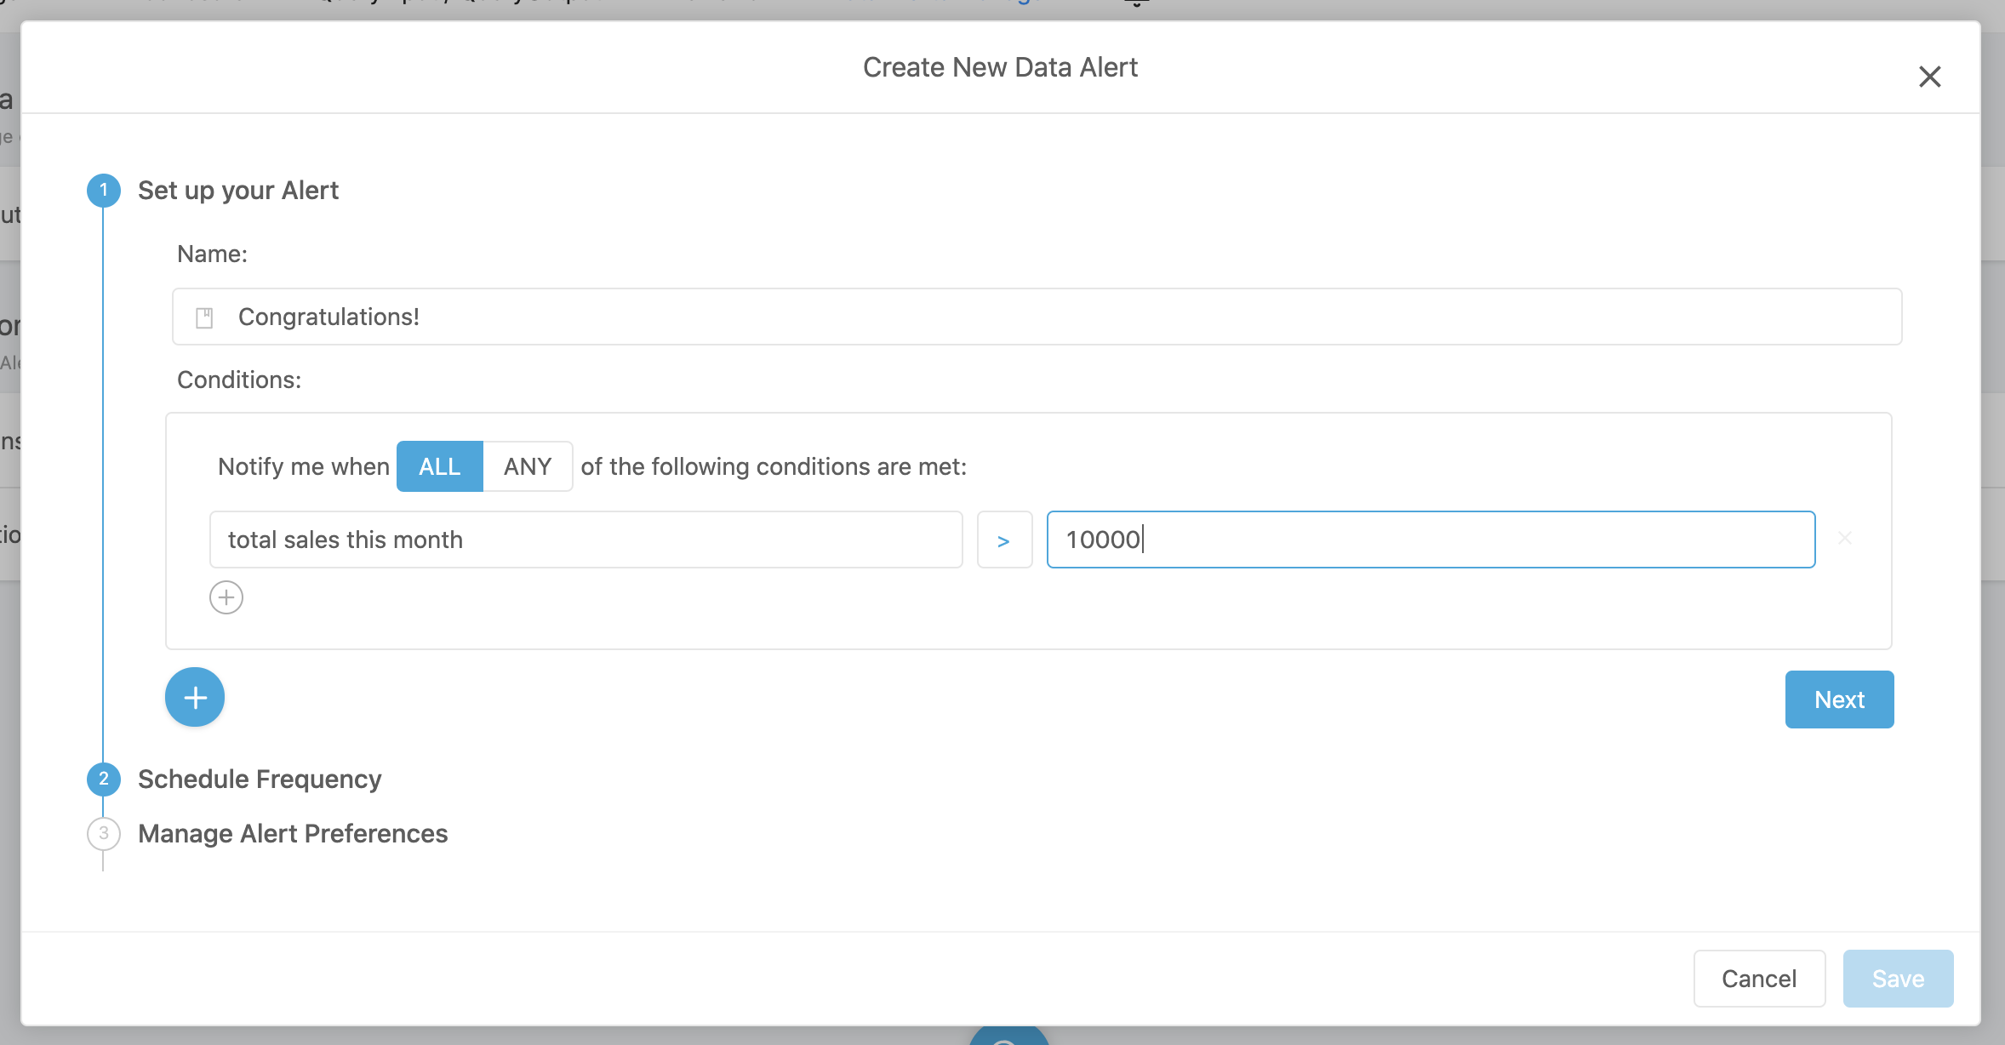This screenshot has width=2005, height=1045.
Task: Add a condition group with blue plus
Action: pos(195,697)
